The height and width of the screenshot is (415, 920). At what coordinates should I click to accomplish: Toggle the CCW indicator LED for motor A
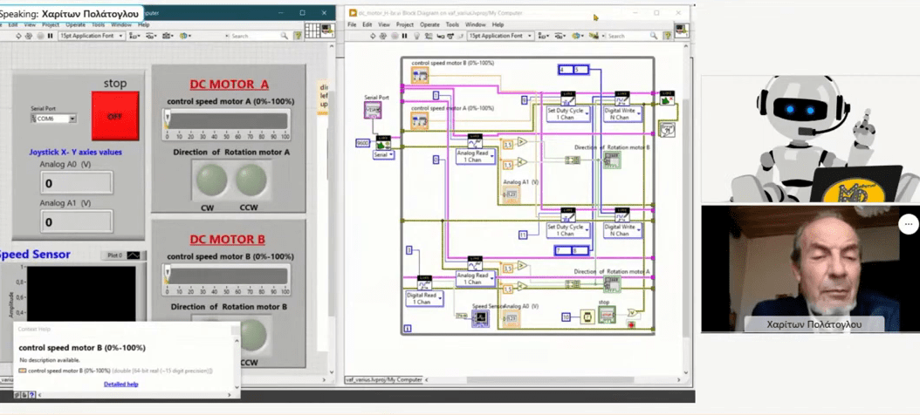(251, 180)
